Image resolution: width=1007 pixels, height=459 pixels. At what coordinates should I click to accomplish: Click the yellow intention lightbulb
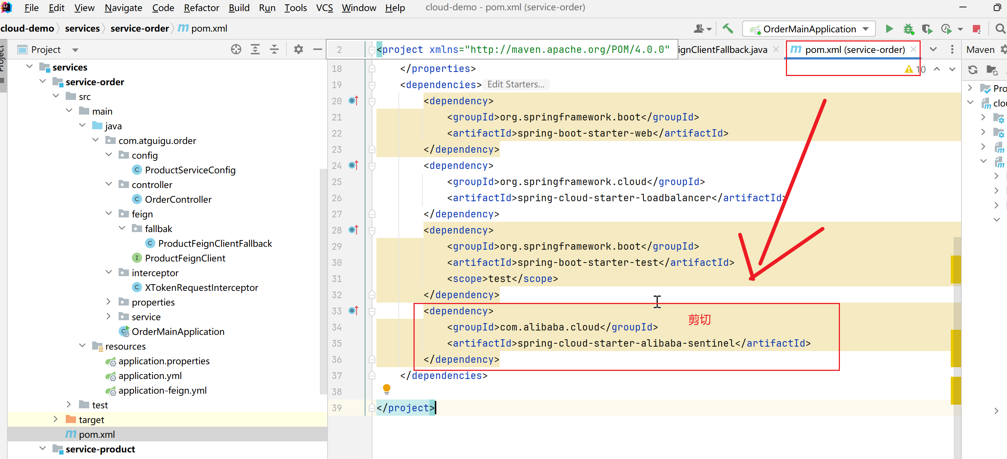[386, 388]
